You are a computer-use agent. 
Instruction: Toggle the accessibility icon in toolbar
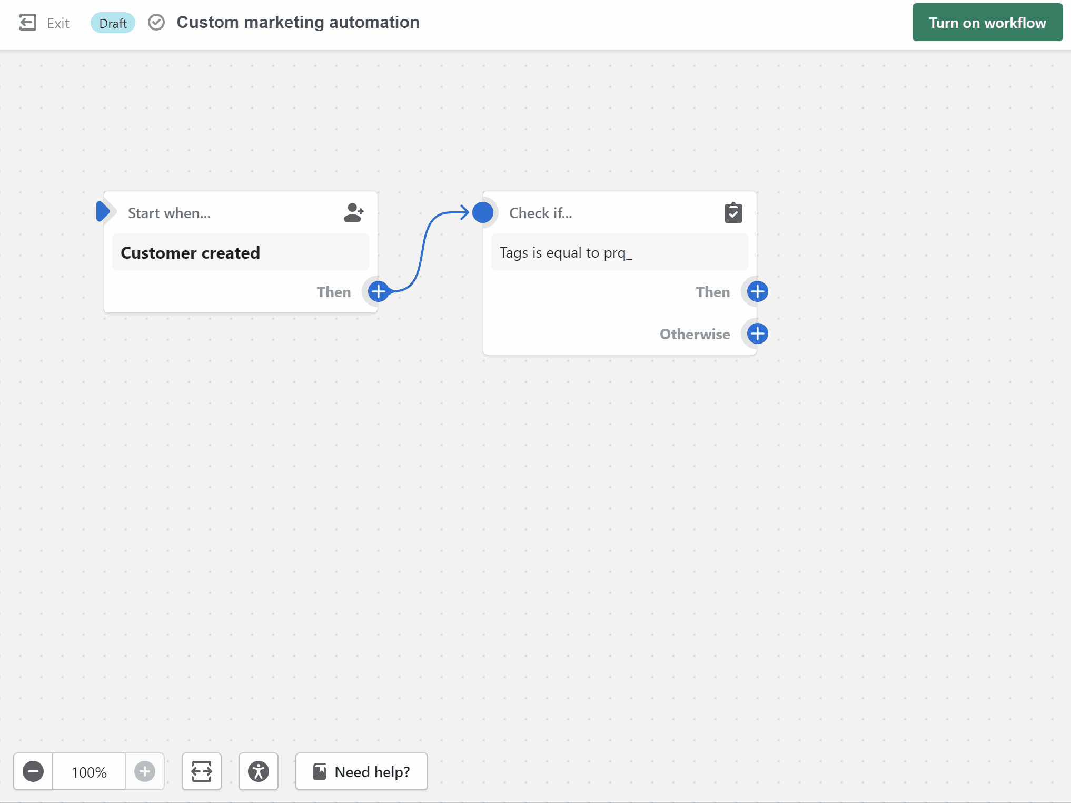tap(259, 772)
